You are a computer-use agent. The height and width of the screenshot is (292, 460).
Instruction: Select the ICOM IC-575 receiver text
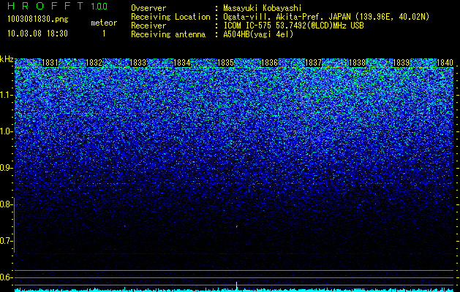pos(293,26)
